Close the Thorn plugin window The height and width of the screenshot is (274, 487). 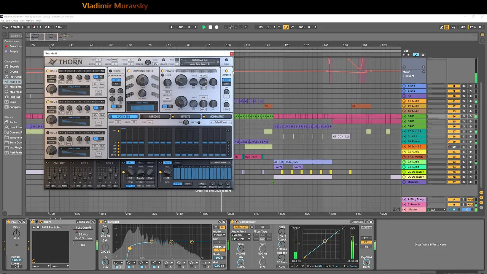tap(231, 54)
